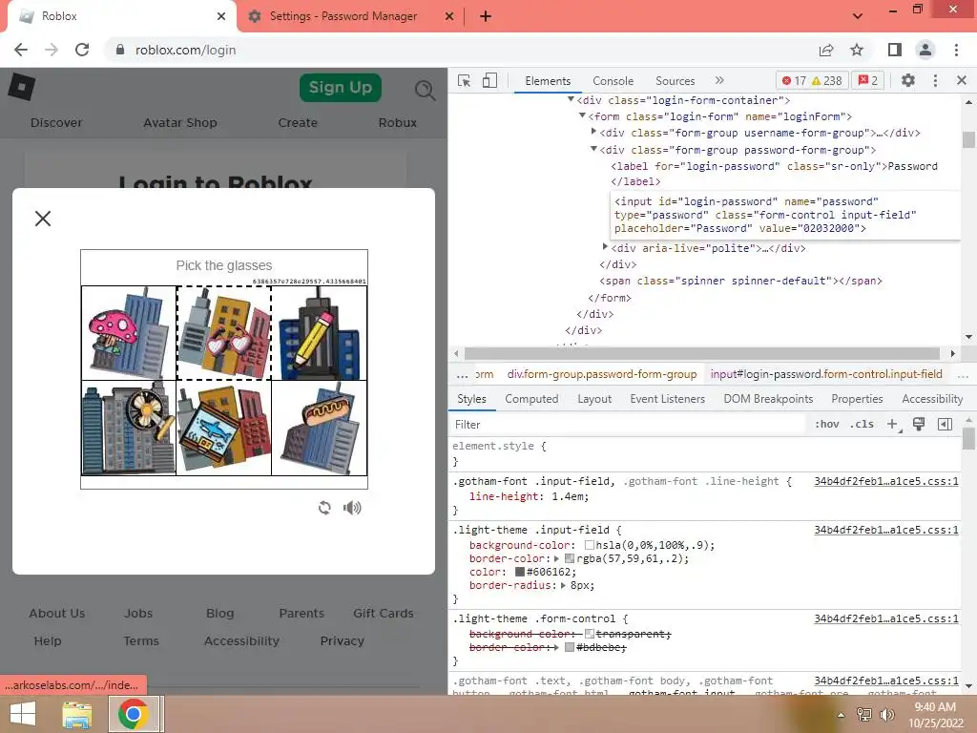Open DevTools settings gear
The width and height of the screenshot is (977, 733).
click(x=908, y=80)
